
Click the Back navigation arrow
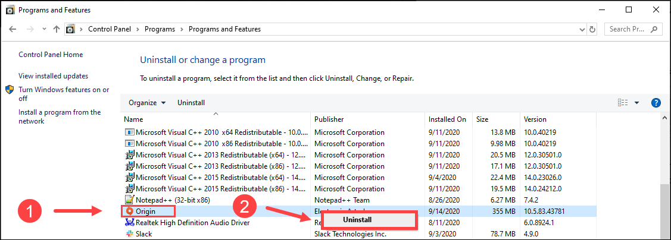[13, 30]
